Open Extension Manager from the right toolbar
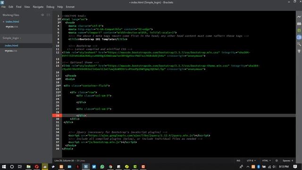Viewport: 302px width, 170px height. click(x=299, y=24)
